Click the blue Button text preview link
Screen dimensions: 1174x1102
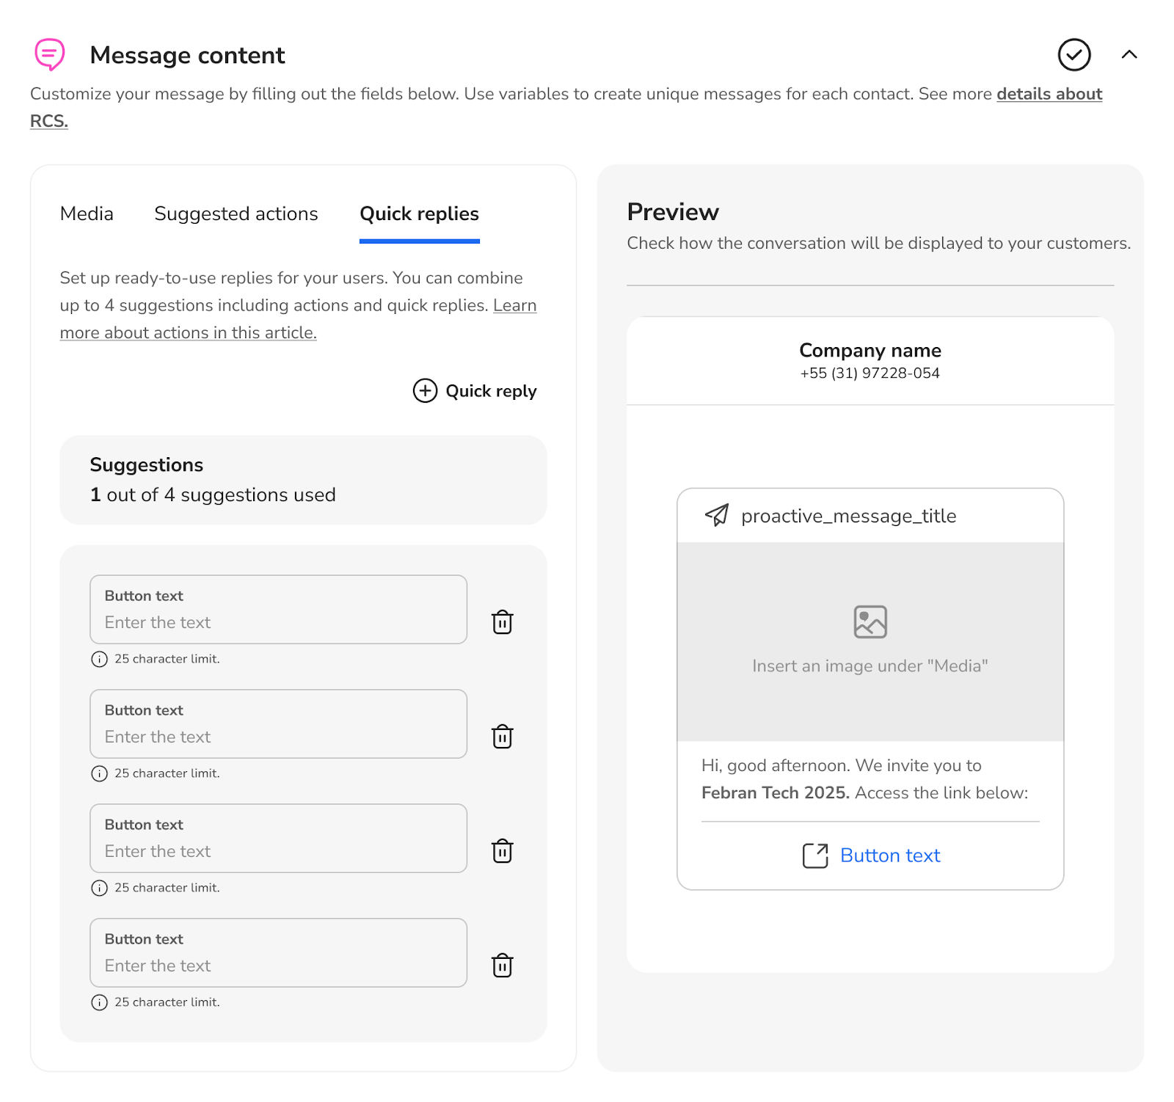(889, 855)
